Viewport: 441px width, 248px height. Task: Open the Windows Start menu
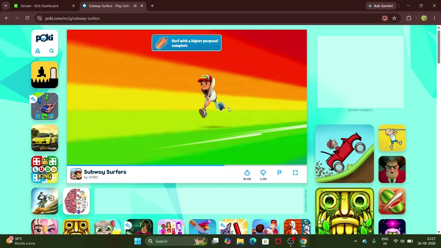pos(137,241)
